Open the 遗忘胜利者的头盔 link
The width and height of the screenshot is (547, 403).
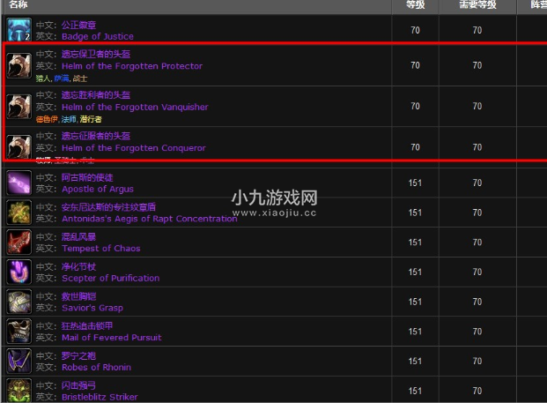tap(96, 95)
